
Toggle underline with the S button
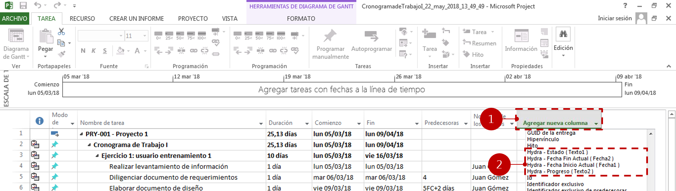click(x=105, y=51)
